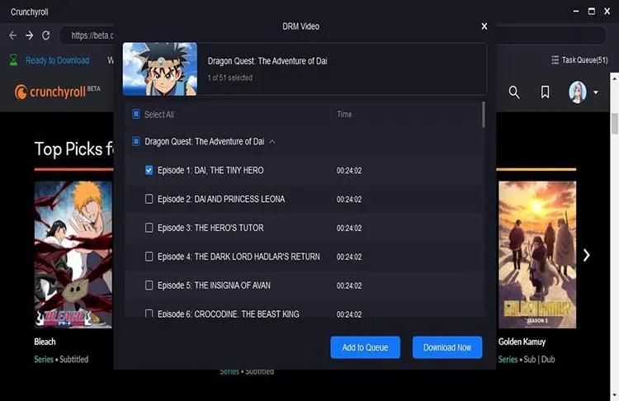The width and height of the screenshot is (619, 401).
Task: Toggle the Select All checkbox
Action: tap(136, 115)
